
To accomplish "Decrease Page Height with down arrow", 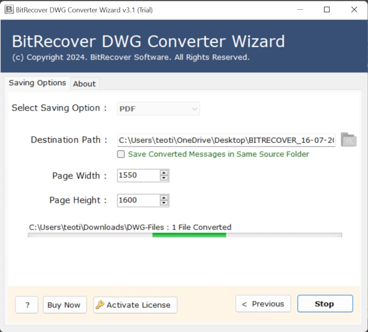I will pos(164,203).
